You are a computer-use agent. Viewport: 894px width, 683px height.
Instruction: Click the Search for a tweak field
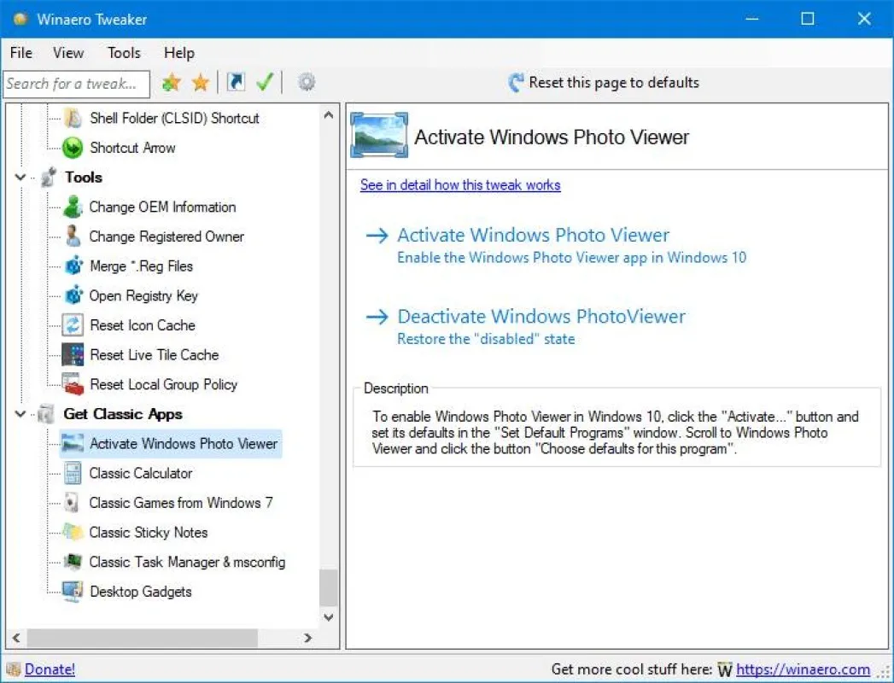[76, 84]
